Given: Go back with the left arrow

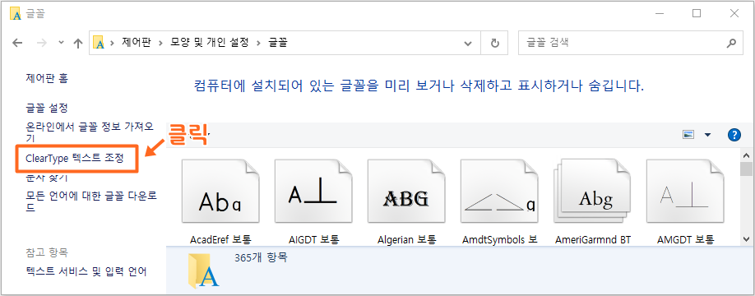Looking at the screenshot, I should [17, 43].
